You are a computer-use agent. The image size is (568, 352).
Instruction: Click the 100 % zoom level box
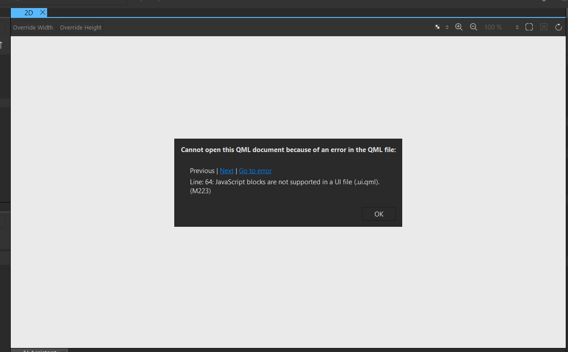coord(493,27)
